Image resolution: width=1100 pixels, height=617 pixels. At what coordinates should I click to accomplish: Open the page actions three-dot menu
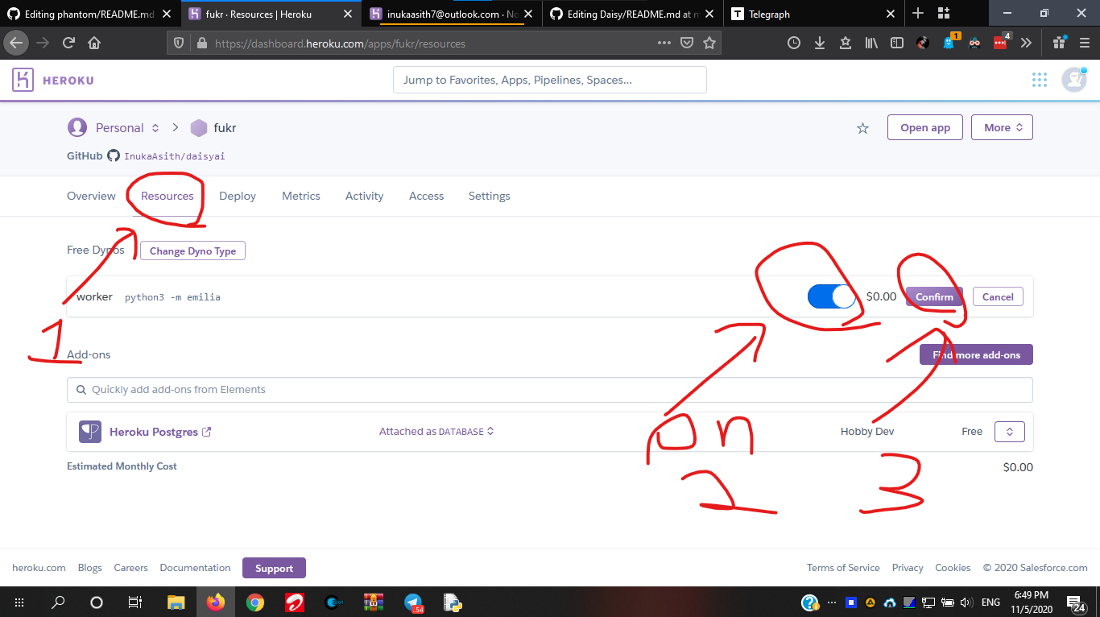click(x=664, y=43)
